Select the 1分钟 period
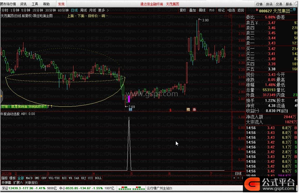Screen dimensions: 299x193 [15, 10]
